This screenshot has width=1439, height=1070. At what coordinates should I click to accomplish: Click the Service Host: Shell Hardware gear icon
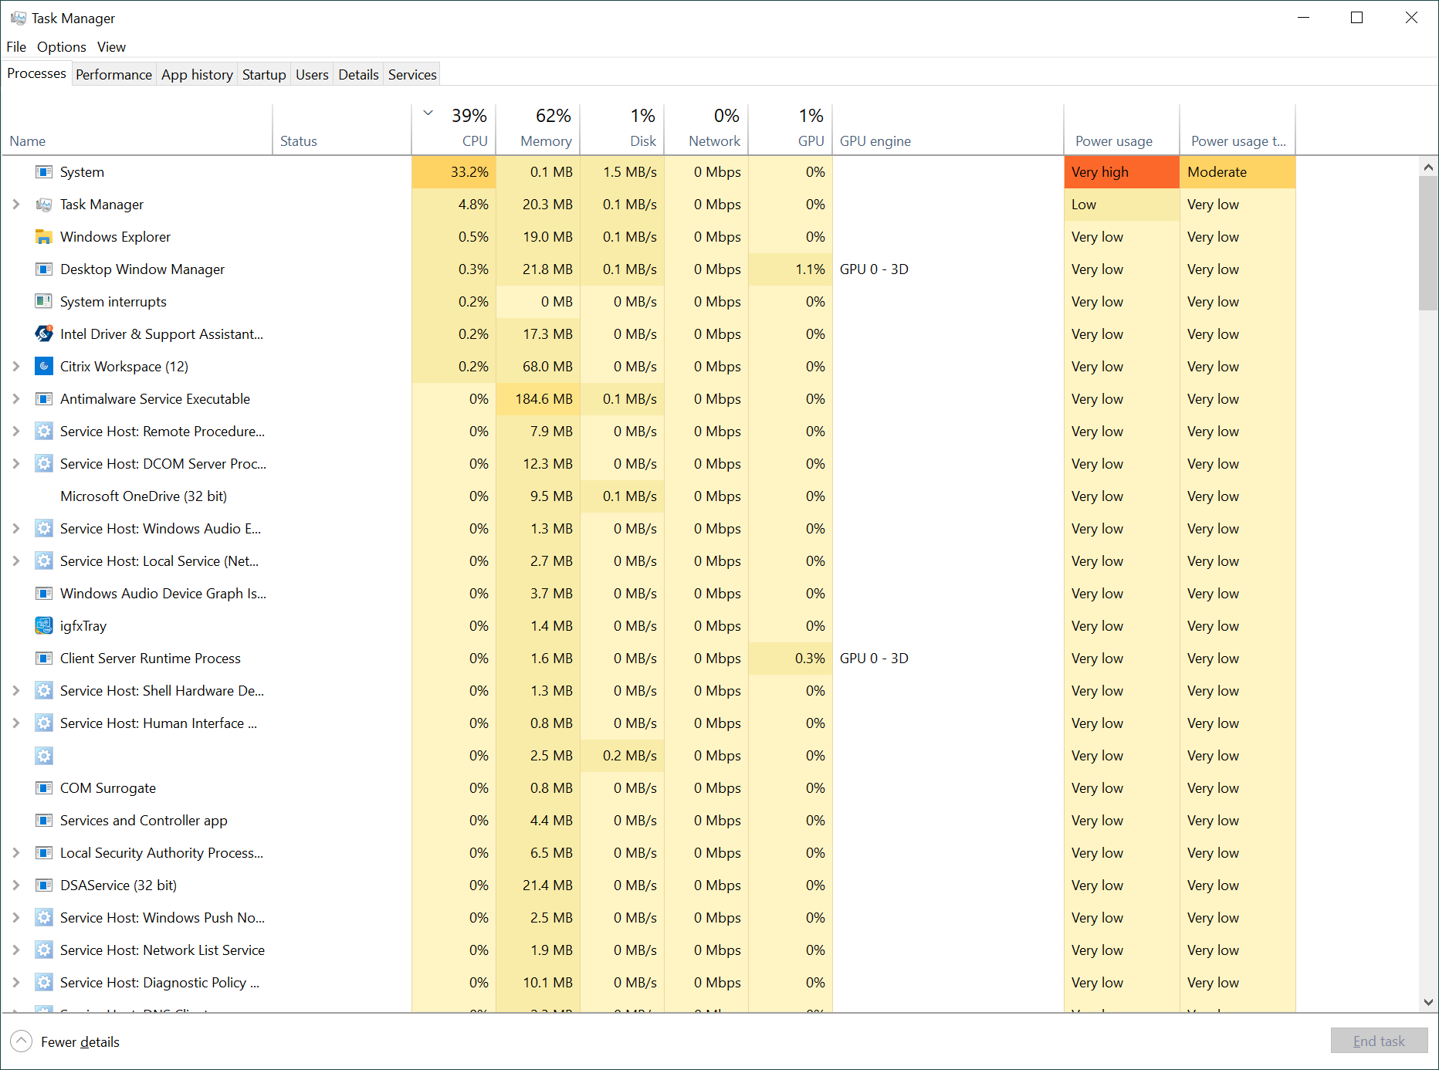click(x=44, y=691)
